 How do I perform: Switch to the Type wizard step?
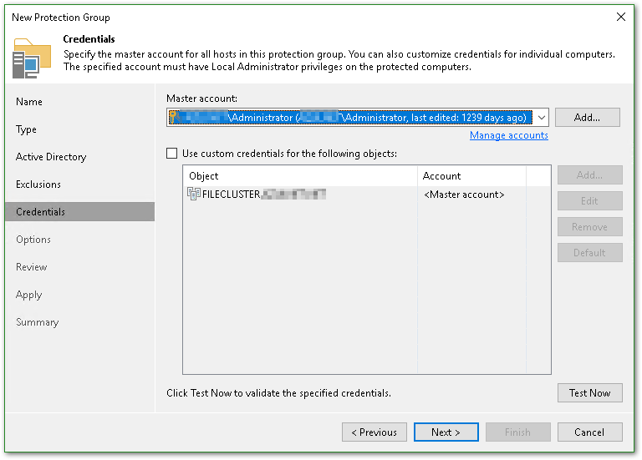(x=27, y=129)
